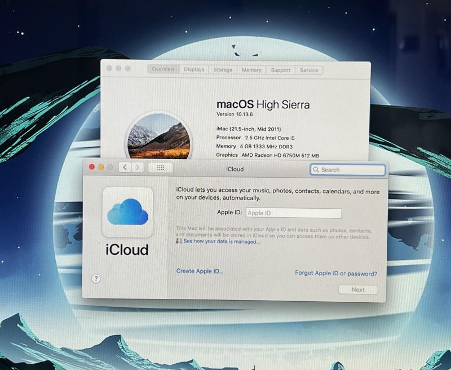This screenshot has width=451, height=370.
Task: Click iMac (21.5-inch, Mid 2011) text
Action: 249,129
